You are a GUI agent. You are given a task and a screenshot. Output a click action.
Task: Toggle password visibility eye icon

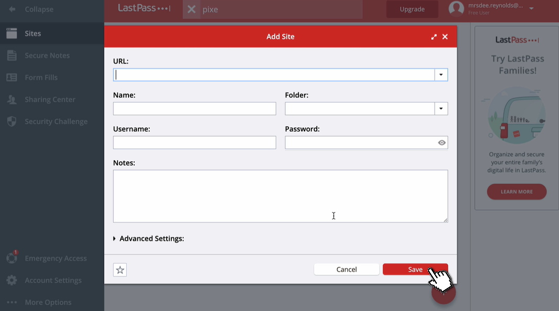click(442, 142)
